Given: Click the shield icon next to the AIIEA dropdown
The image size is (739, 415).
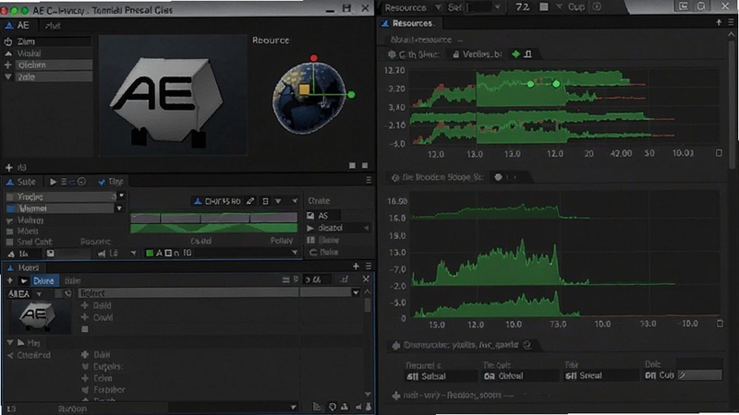Looking at the screenshot, I should [67, 293].
